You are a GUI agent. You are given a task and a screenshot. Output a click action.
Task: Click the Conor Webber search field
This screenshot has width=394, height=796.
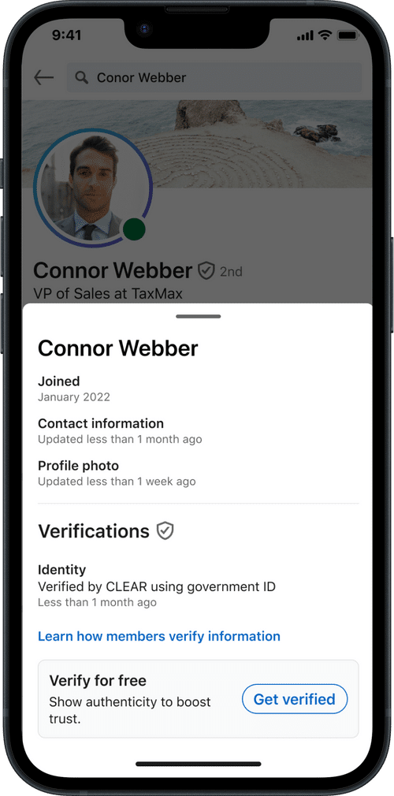215,77
